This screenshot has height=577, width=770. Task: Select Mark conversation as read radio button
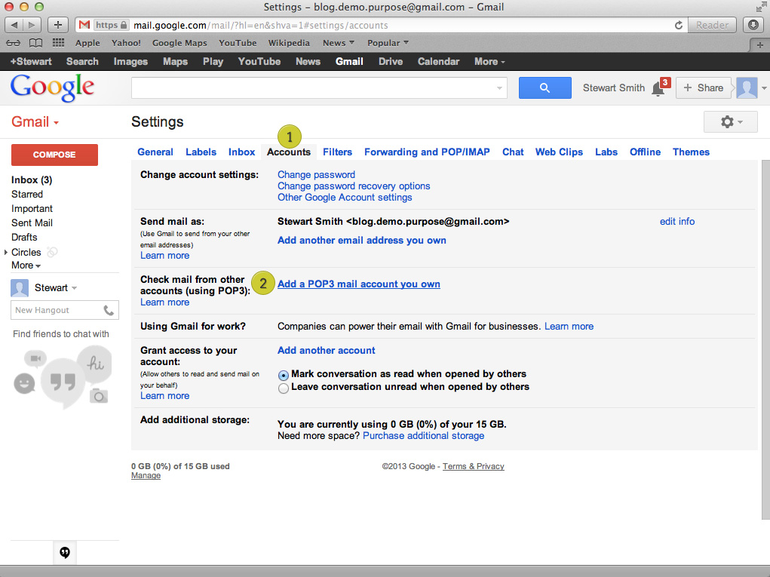point(284,375)
